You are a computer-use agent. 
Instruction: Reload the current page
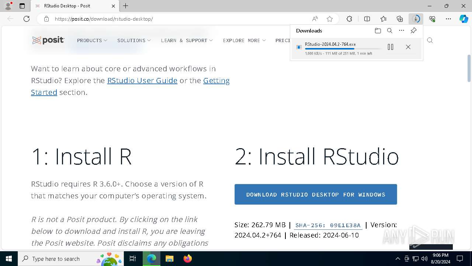point(27,19)
